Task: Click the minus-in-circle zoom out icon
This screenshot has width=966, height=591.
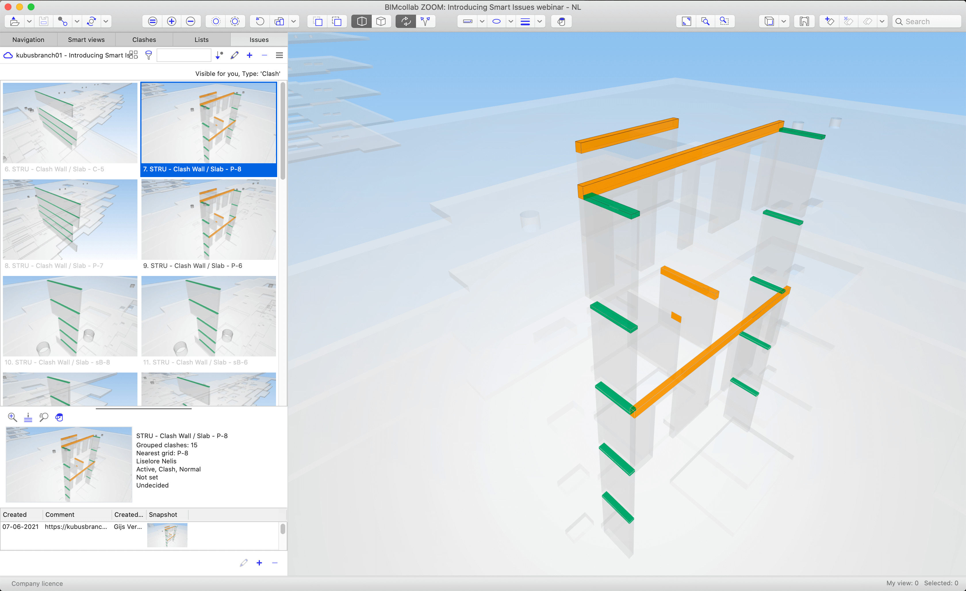Action: point(191,21)
